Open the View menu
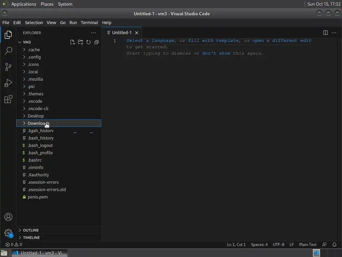The image size is (342, 257). tap(51, 22)
